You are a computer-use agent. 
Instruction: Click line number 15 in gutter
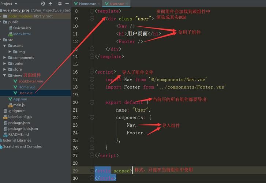pyautogui.click(x=75, y=64)
